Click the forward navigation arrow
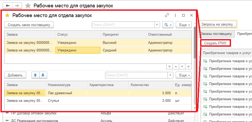Image resolution: width=252 pixels, height=122 pixels. pyautogui.click(x=17, y=6)
